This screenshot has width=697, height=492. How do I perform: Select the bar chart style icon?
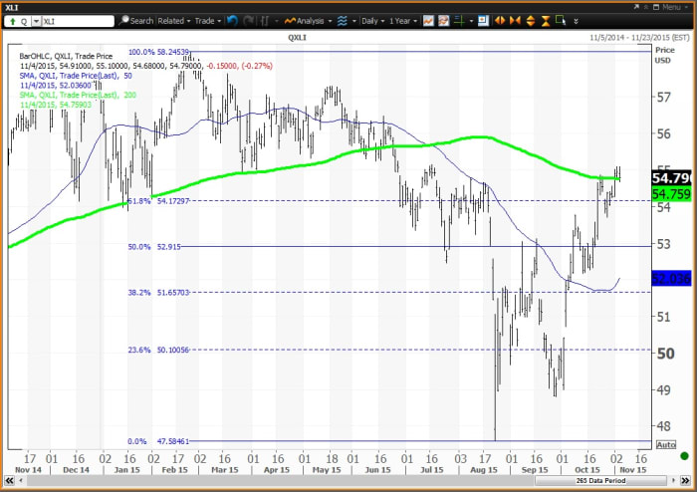[x=265, y=21]
